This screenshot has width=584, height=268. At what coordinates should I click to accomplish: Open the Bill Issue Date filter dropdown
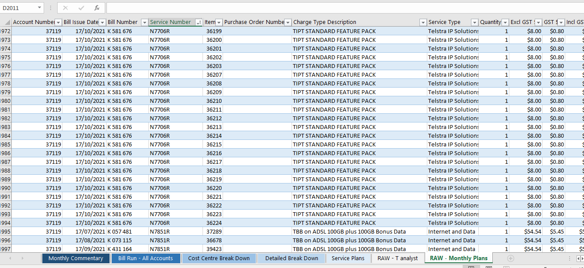[x=102, y=22]
